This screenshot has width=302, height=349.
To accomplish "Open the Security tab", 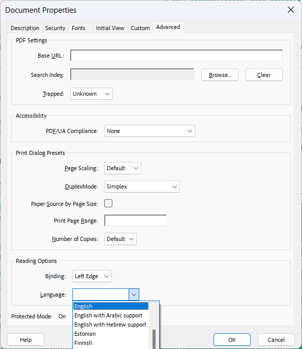I will (55, 28).
